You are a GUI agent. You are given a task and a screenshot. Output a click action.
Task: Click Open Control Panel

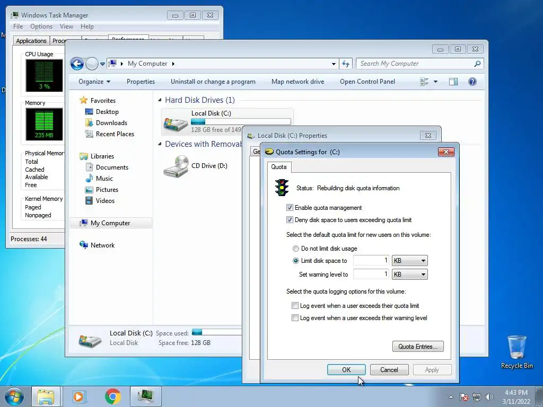(x=367, y=82)
